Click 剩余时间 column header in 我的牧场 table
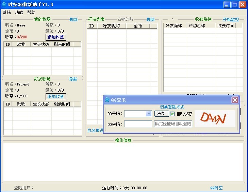The width and height of the screenshot is (248, 192). (x=62, y=44)
